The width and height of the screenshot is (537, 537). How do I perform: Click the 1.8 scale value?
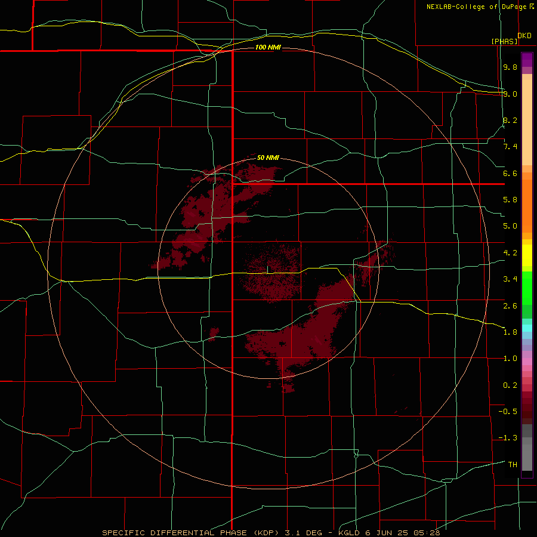[x=510, y=332]
